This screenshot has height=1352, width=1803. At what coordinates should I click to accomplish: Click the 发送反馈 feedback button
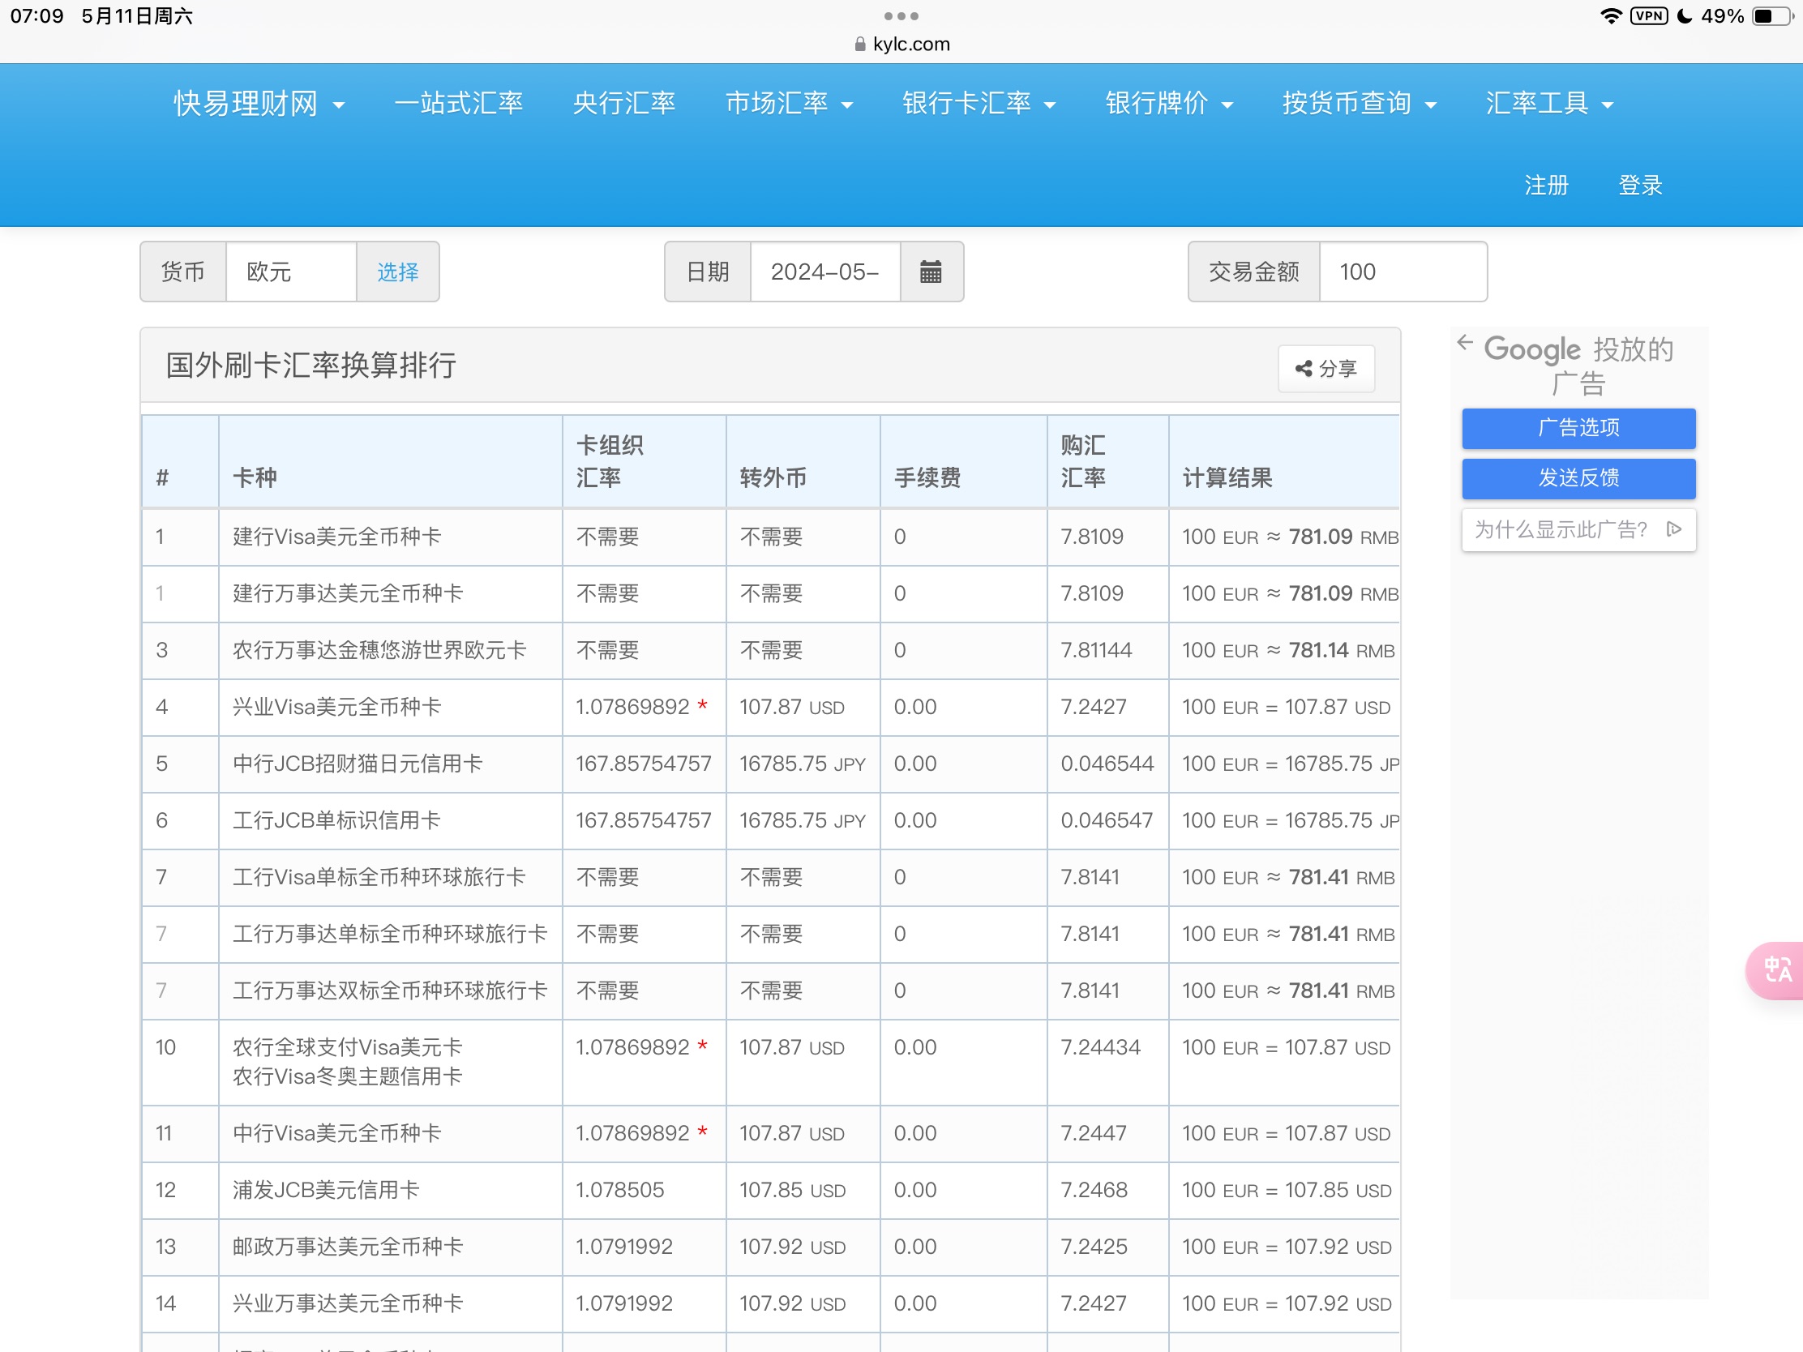1578,478
